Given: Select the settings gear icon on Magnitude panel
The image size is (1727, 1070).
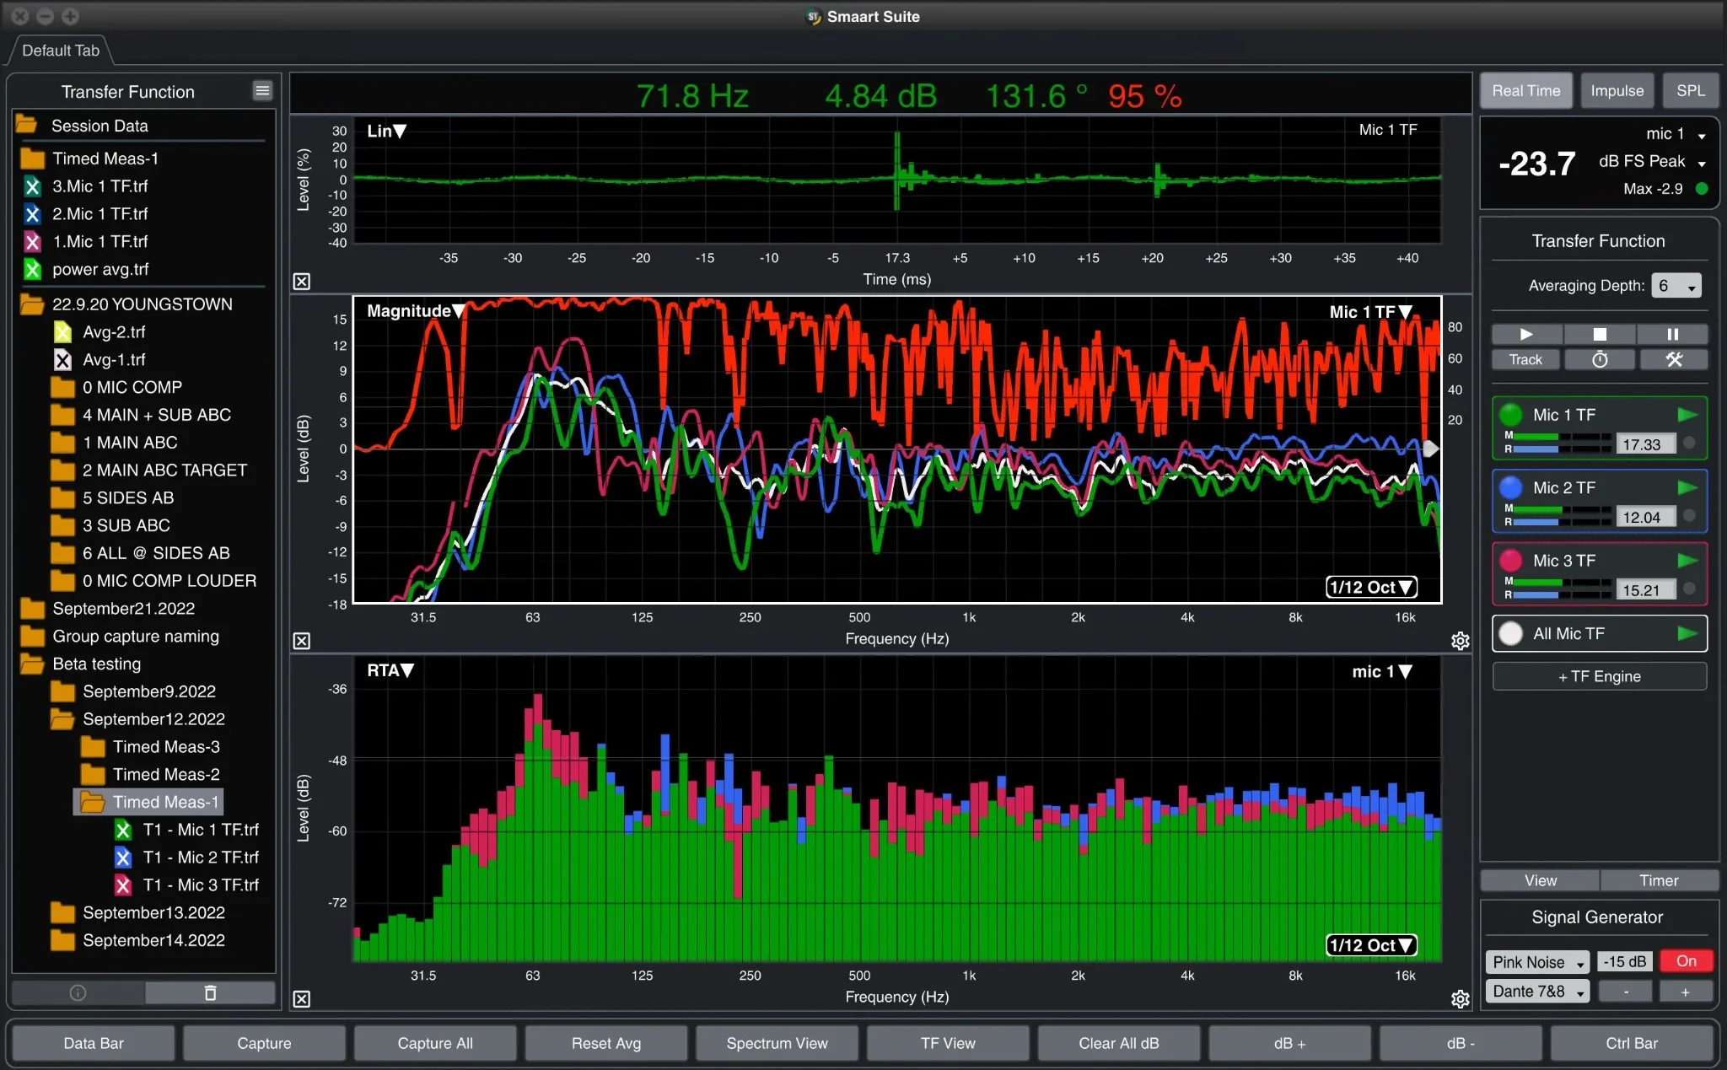Looking at the screenshot, I should click(x=1460, y=639).
